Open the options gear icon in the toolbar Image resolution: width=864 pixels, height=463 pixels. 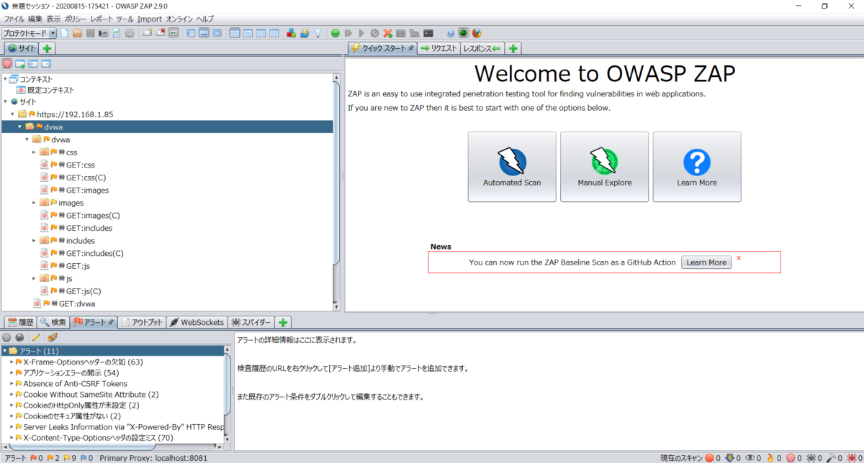click(130, 33)
